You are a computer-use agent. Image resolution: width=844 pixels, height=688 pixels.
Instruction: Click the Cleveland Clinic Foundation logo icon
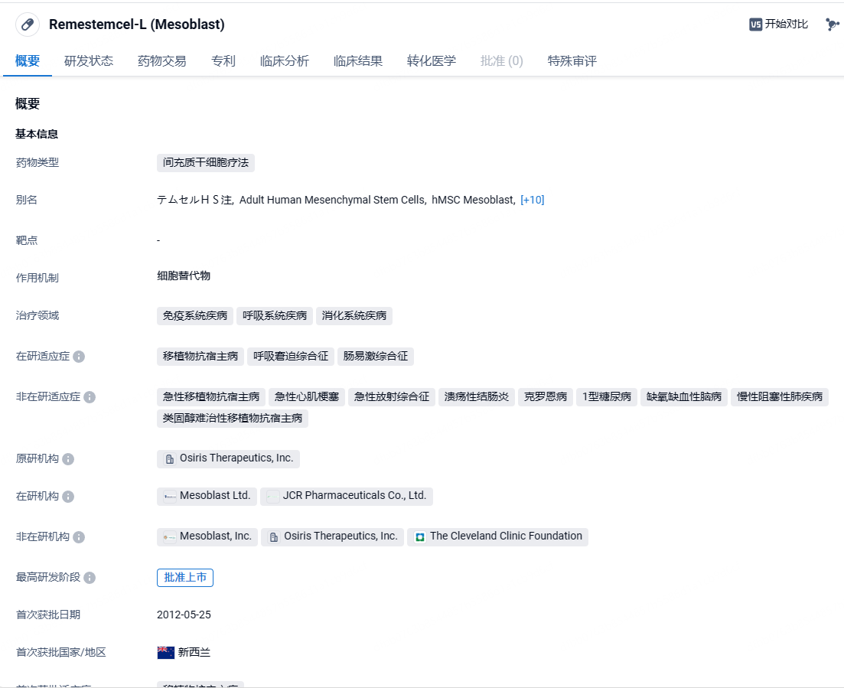click(420, 536)
